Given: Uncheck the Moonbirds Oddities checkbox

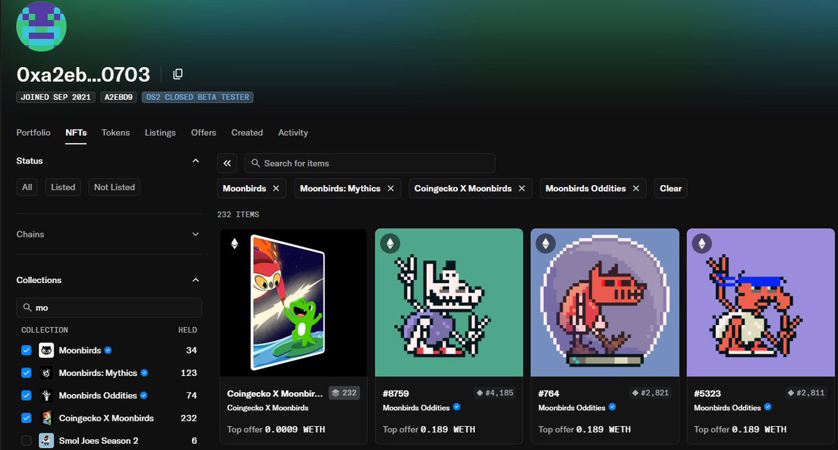Looking at the screenshot, I should (x=27, y=395).
